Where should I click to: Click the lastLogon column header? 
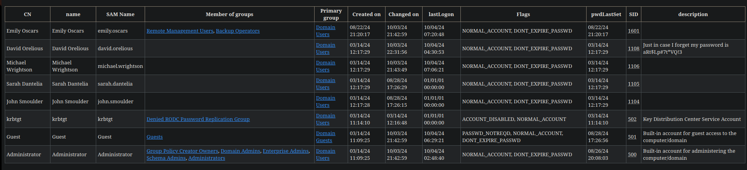[x=441, y=15]
